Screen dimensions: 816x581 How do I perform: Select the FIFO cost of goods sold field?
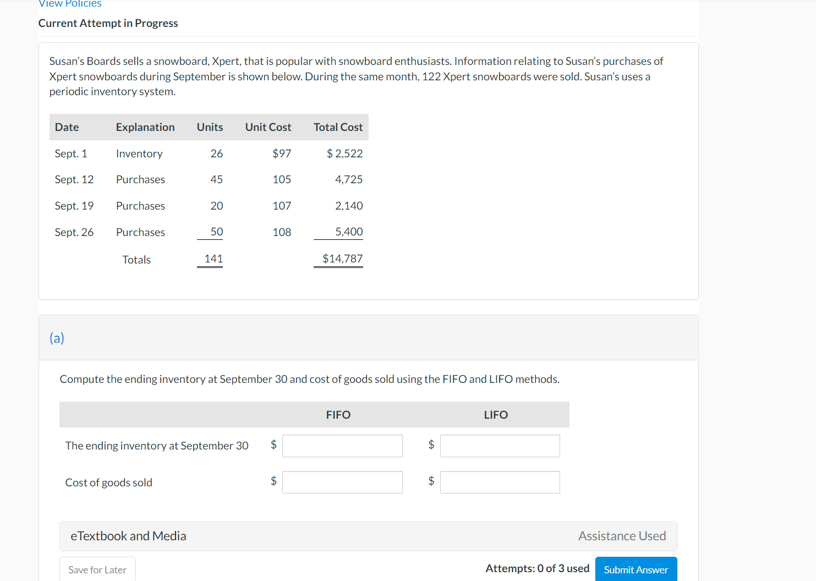pyautogui.click(x=342, y=482)
